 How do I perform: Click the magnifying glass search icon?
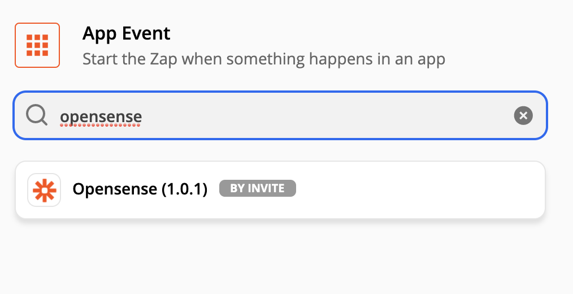click(37, 115)
